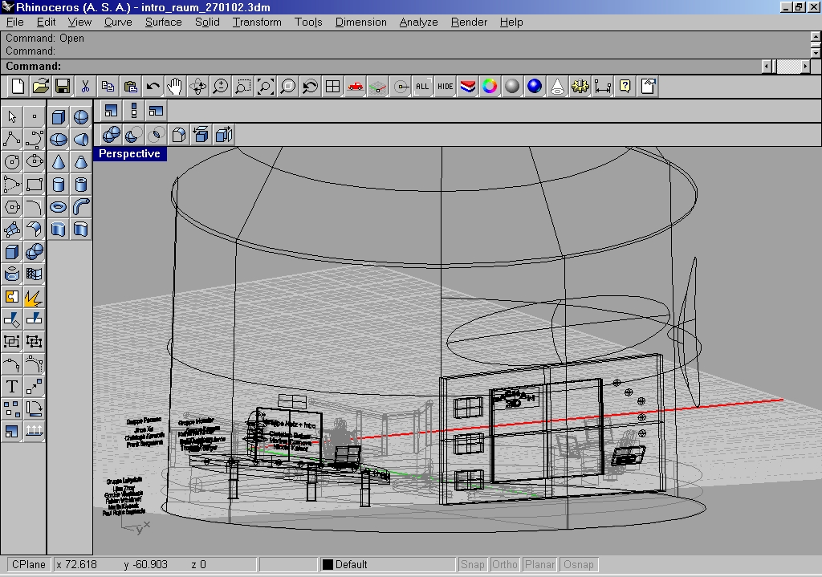Viewport: 822px width, 577px height.
Task: Click the Save file icon
Action: click(63, 87)
